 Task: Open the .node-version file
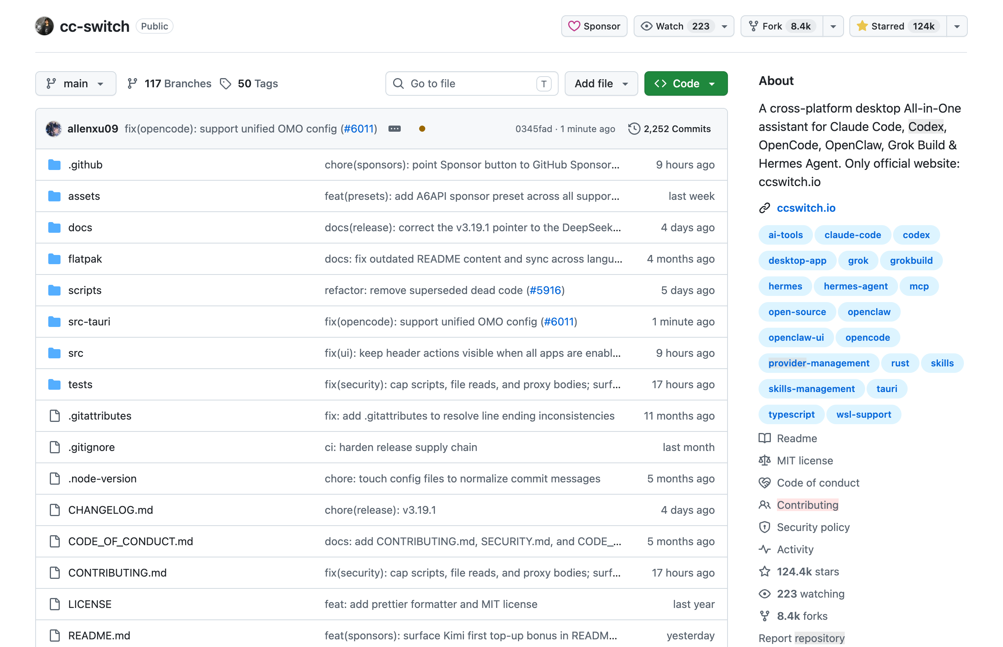click(x=102, y=479)
